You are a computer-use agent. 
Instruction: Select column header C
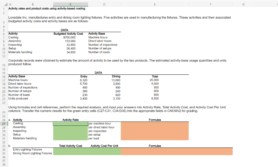pos(70,4)
